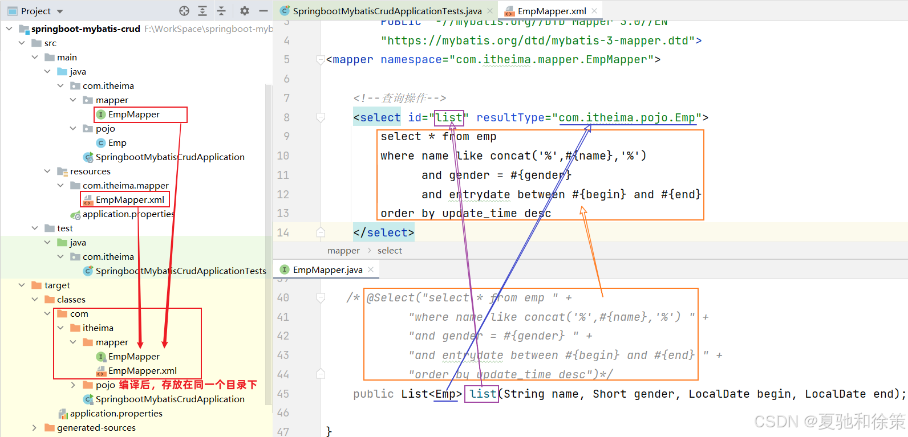908x437 pixels.
Task: Hide the Project panel with minus icon
Action: pyautogui.click(x=264, y=11)
